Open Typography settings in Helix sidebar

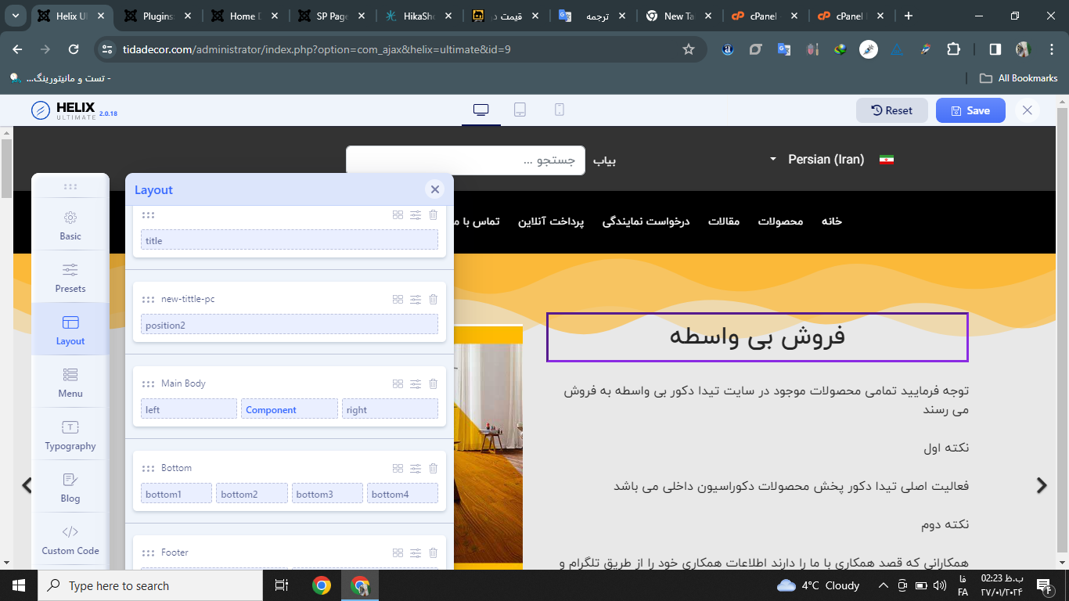[x=70, y=435]
